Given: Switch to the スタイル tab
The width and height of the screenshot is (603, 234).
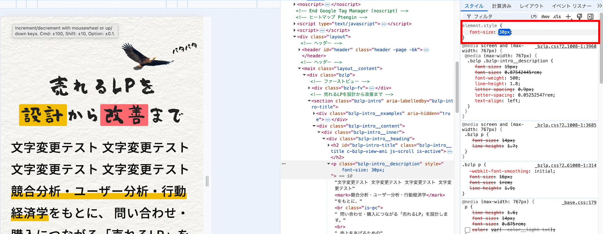Looking at the screenshot, I should (x=474, y=6).
